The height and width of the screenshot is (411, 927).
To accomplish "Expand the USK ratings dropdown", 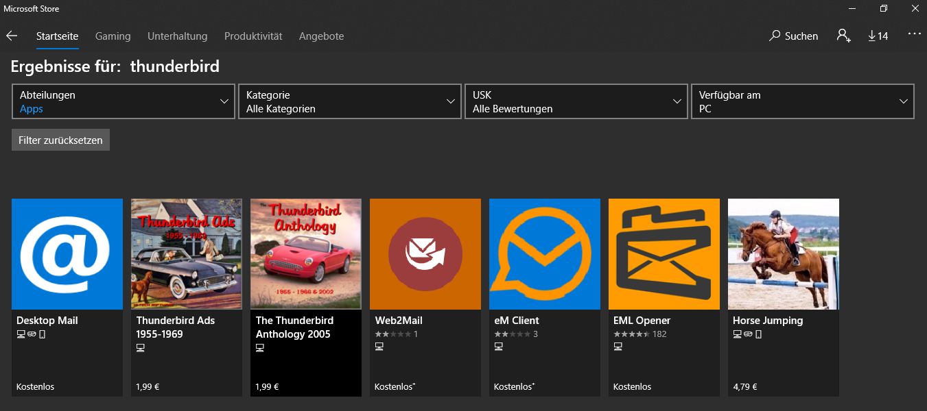I will 576,101.
